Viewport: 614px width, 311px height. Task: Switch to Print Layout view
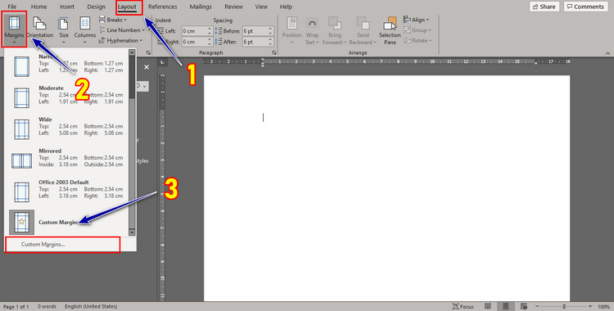[506, 306]
